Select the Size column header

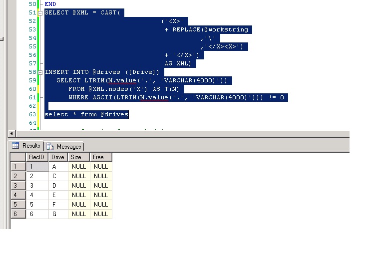pos(79,157)
